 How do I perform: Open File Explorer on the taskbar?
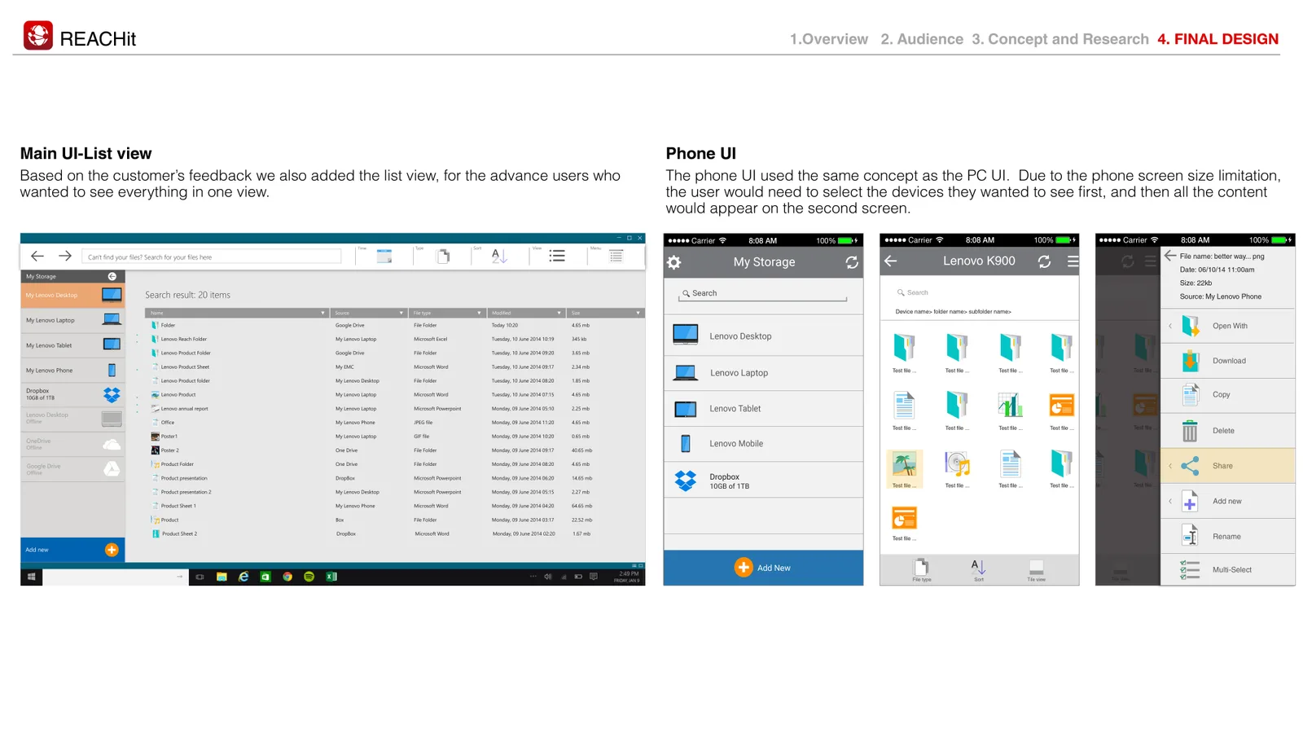point(222,577)
